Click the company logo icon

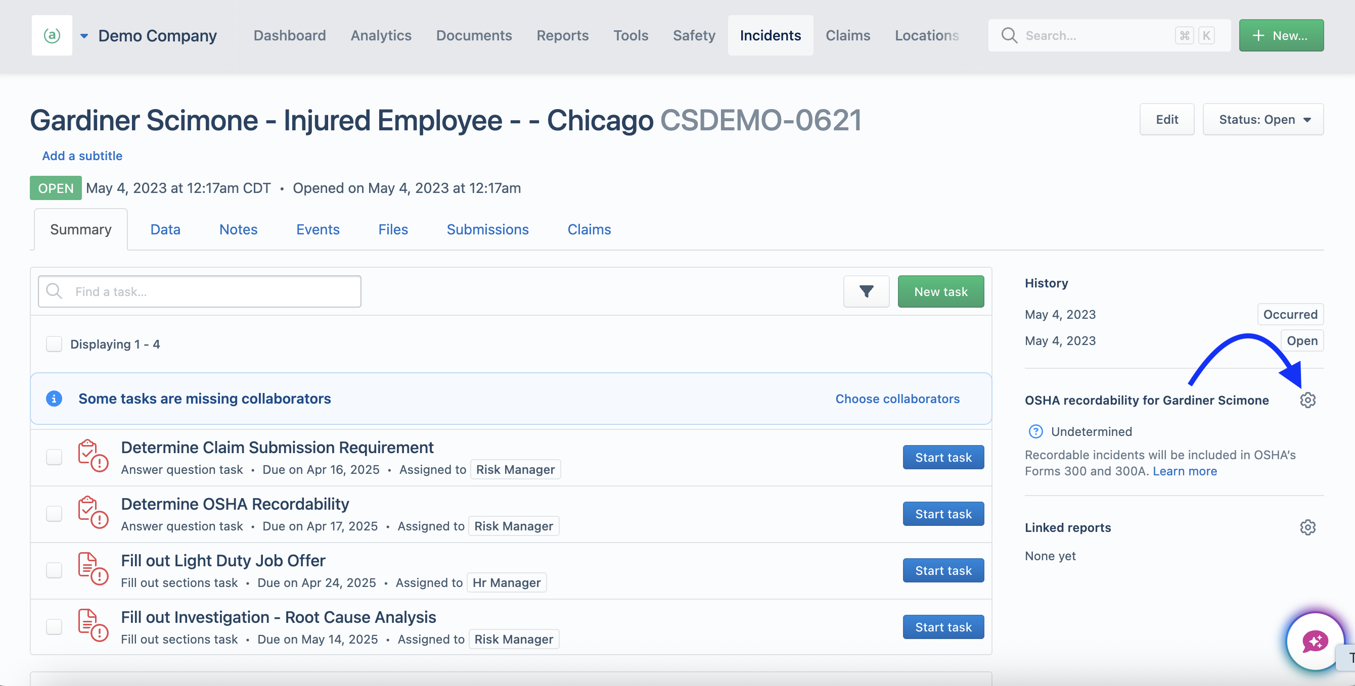click(x=52, y=35)
